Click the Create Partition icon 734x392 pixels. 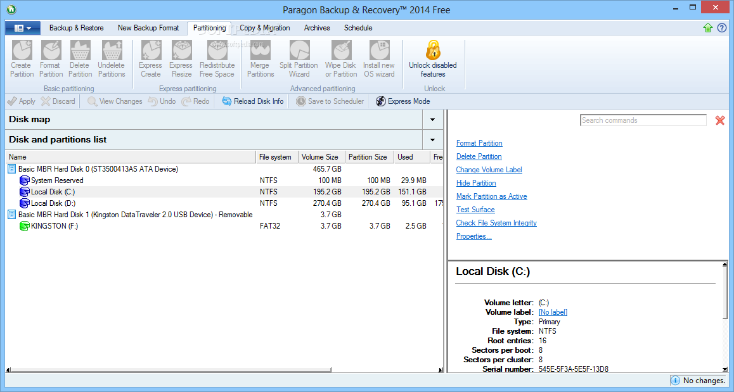click(22, 51)
